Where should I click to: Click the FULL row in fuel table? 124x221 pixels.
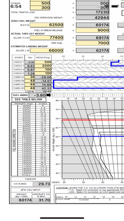(34, 175)
